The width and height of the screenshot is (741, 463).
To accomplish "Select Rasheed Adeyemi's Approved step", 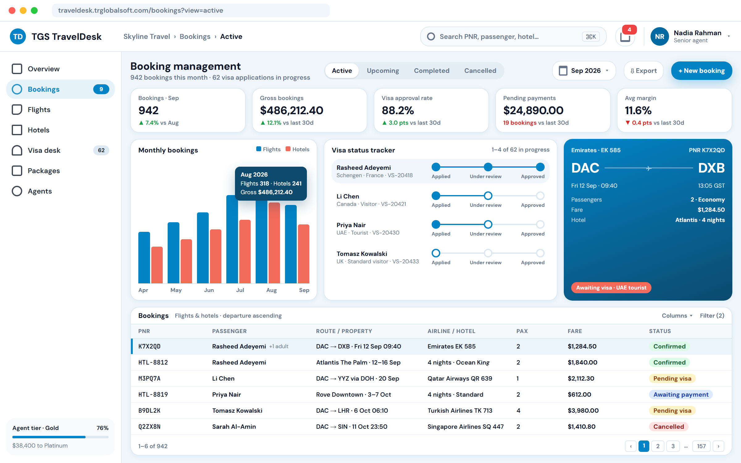I will pos(540,167).
